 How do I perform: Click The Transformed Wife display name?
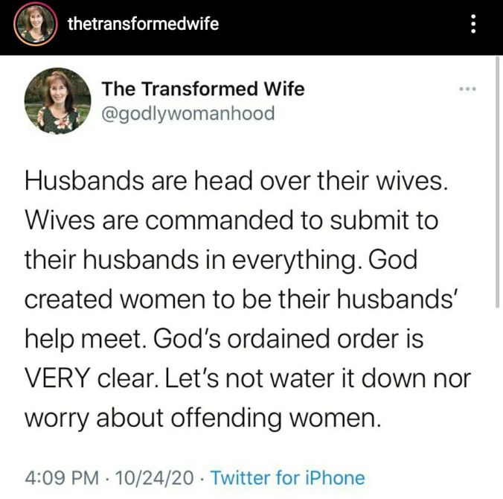coord(202,89)
